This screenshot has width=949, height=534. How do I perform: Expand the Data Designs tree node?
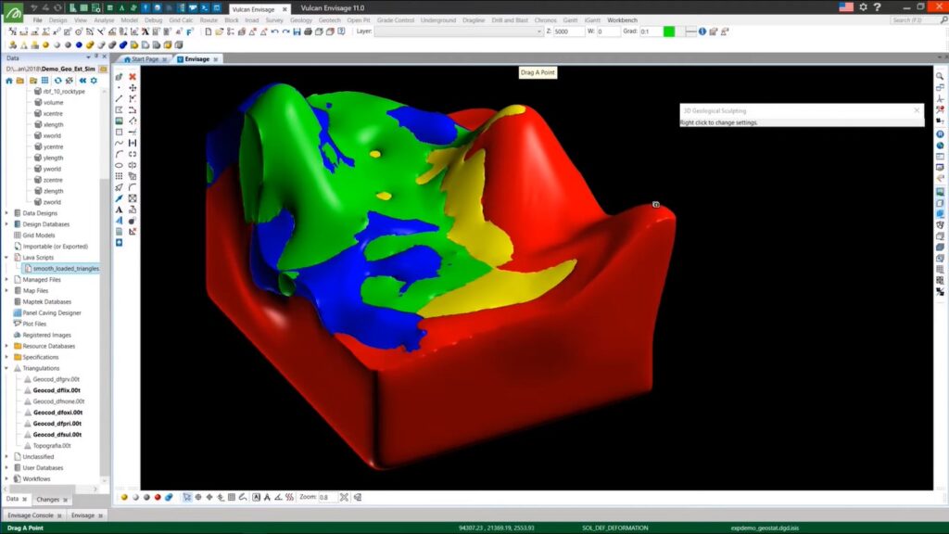pyautogui.click(x=6, y=213)
